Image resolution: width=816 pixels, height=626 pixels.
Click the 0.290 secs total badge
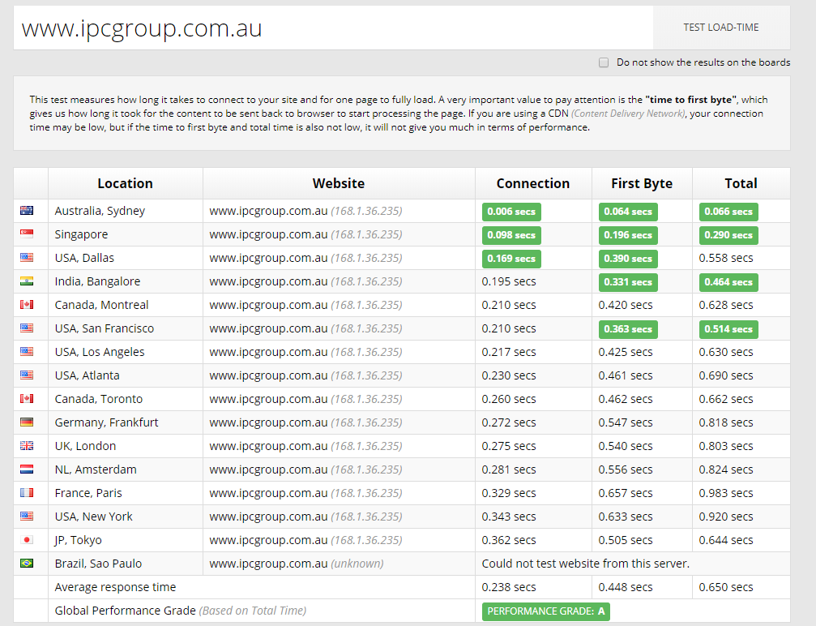[x=728, y=235]
